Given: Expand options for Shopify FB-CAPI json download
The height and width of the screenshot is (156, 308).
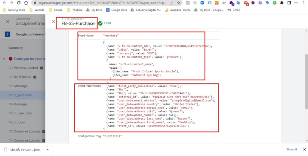Looking at the screenshot, I should [47, 149].
